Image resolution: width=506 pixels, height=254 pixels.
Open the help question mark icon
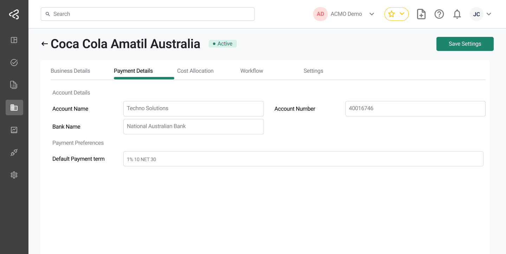pyautogui.click(x=439, y=14)
